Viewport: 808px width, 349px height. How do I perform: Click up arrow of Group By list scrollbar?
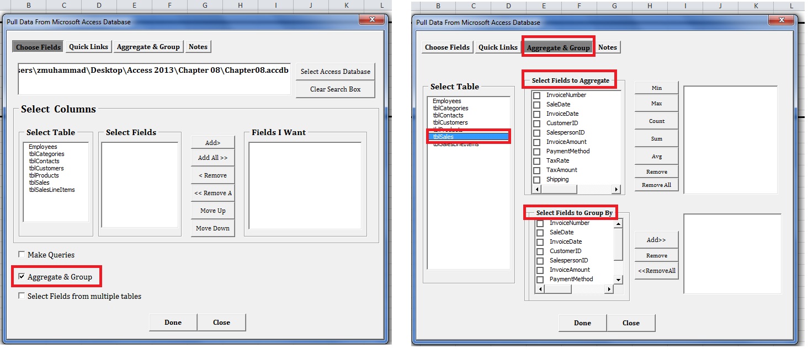point(619,223)
